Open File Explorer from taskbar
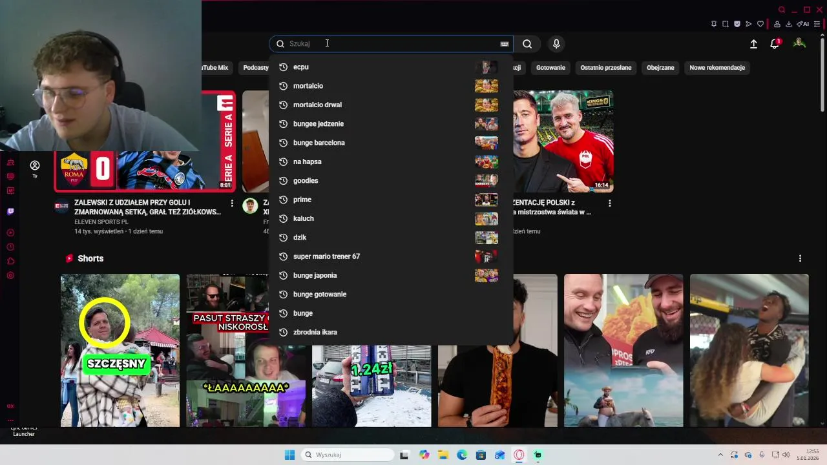Image resolution: width=827 pixels, height=465 pixels. 443,455
